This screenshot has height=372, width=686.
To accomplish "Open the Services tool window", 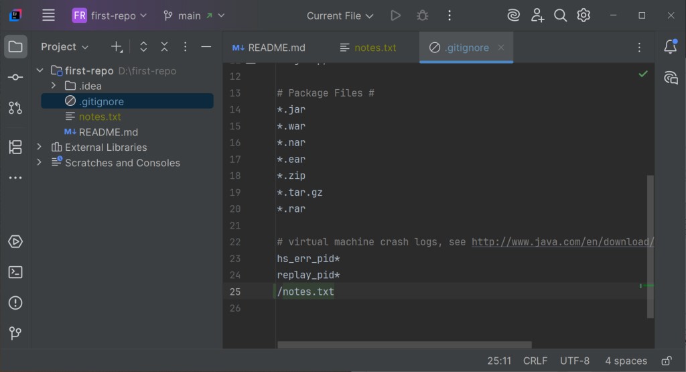I will click(x=15, y=241).
